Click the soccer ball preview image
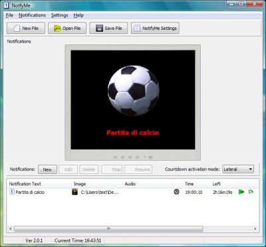Screen dimensions: 266x247 tap(133, 90)
